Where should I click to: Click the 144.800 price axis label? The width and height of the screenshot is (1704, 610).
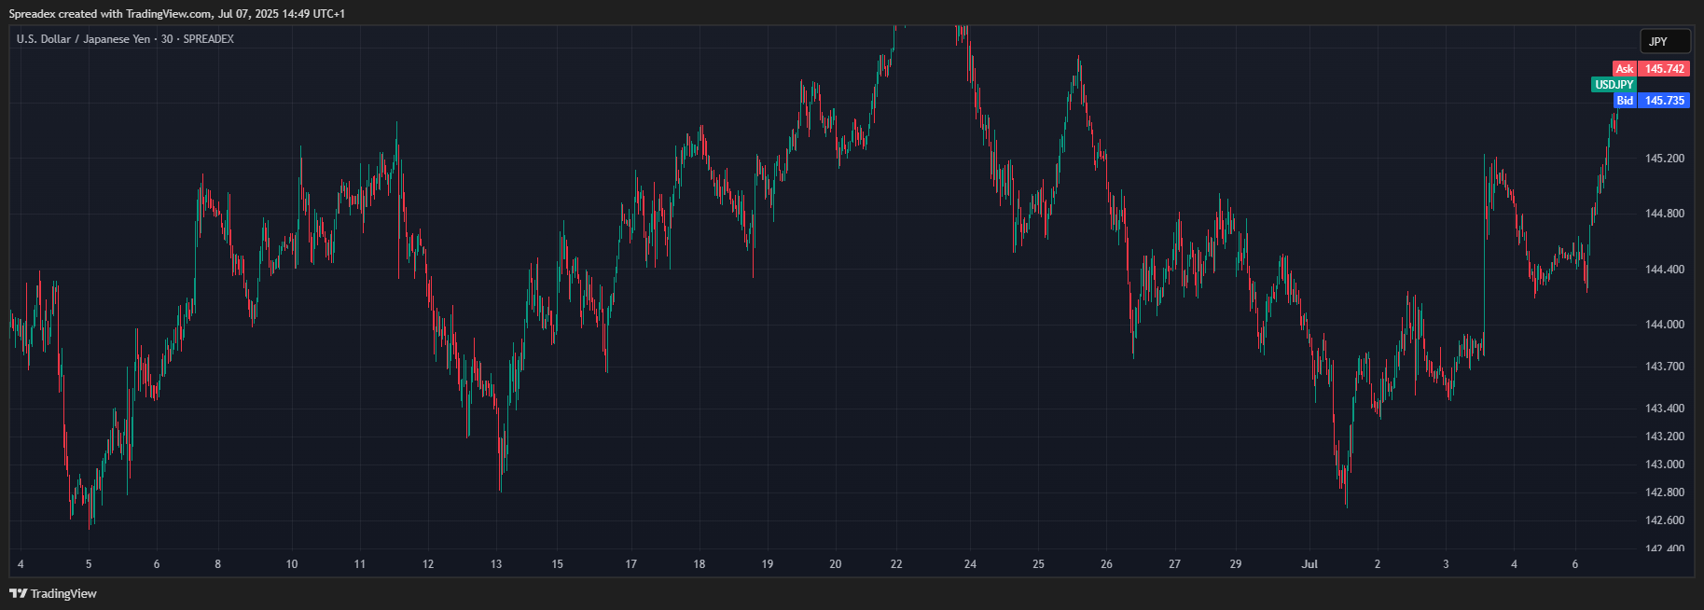pyautogui.click(x=1665, y=214)
